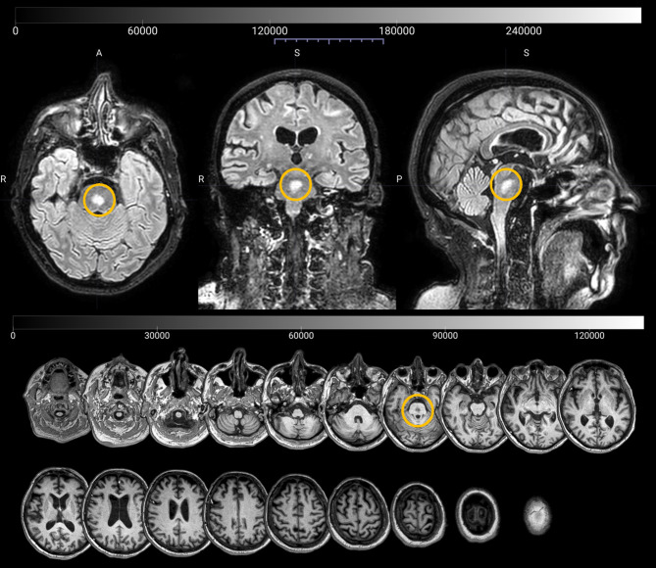
Task: Click the '180000' tick on the upper colorbar
Action: [x=396, y=31]
